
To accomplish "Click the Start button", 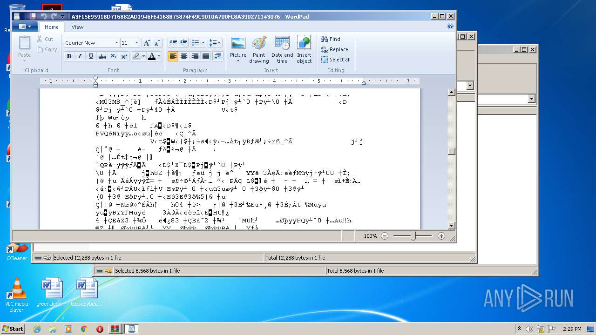I will [13, 328].
